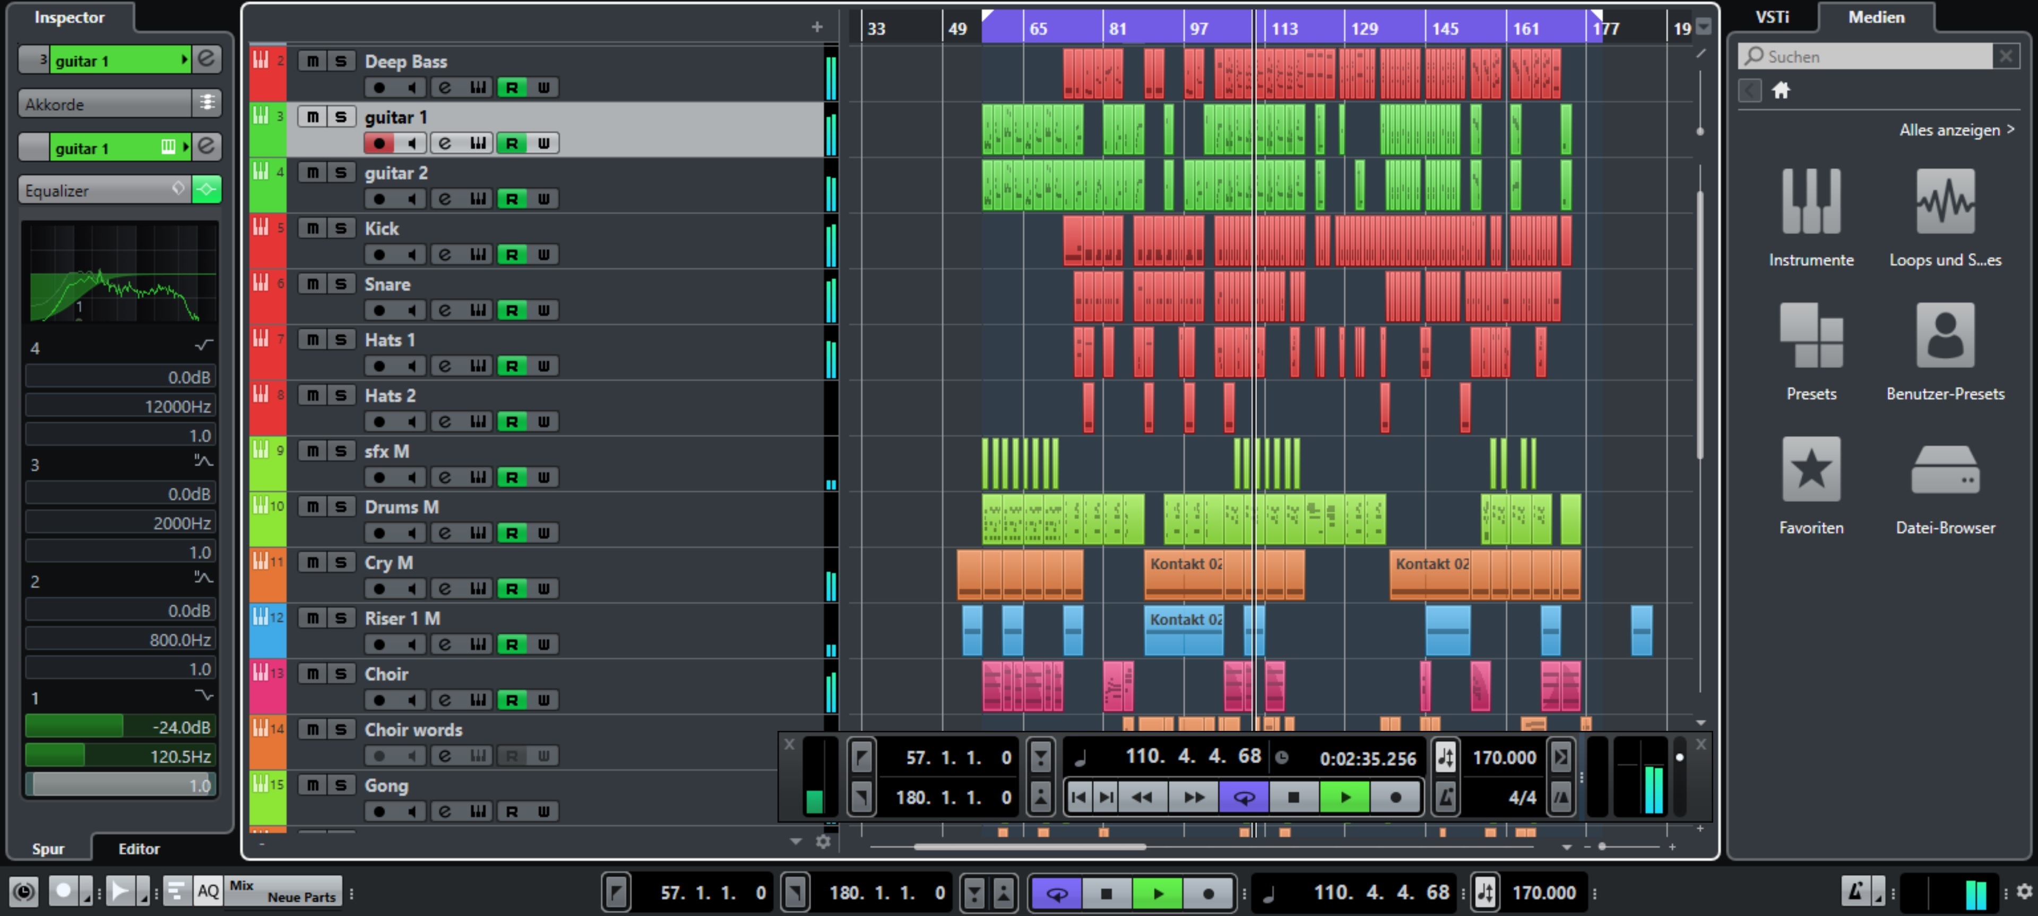Click Stop on floating transport panel
2038x916 pixels.
point(1293,797)
